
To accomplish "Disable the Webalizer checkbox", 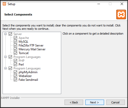I will coord(15,76).
